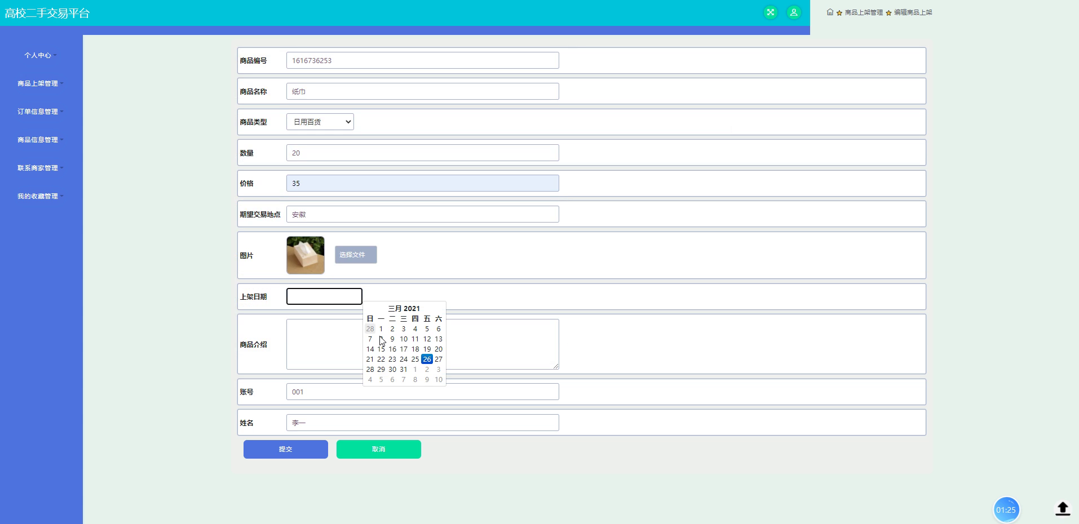1079x524 pixels.
Task: Pick date 24 in the calendar
Action: pyautogui.click(x=404, y=359)
